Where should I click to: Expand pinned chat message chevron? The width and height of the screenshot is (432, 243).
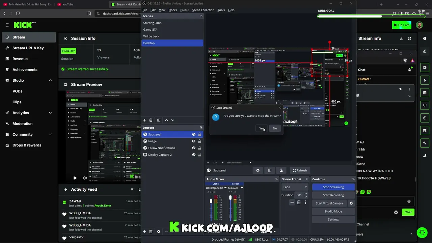click(410, 96)
